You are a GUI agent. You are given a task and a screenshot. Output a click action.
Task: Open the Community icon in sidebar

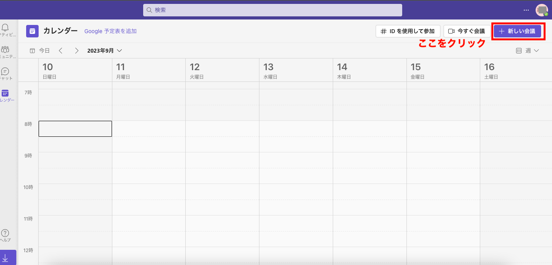(x=5, y=49)
